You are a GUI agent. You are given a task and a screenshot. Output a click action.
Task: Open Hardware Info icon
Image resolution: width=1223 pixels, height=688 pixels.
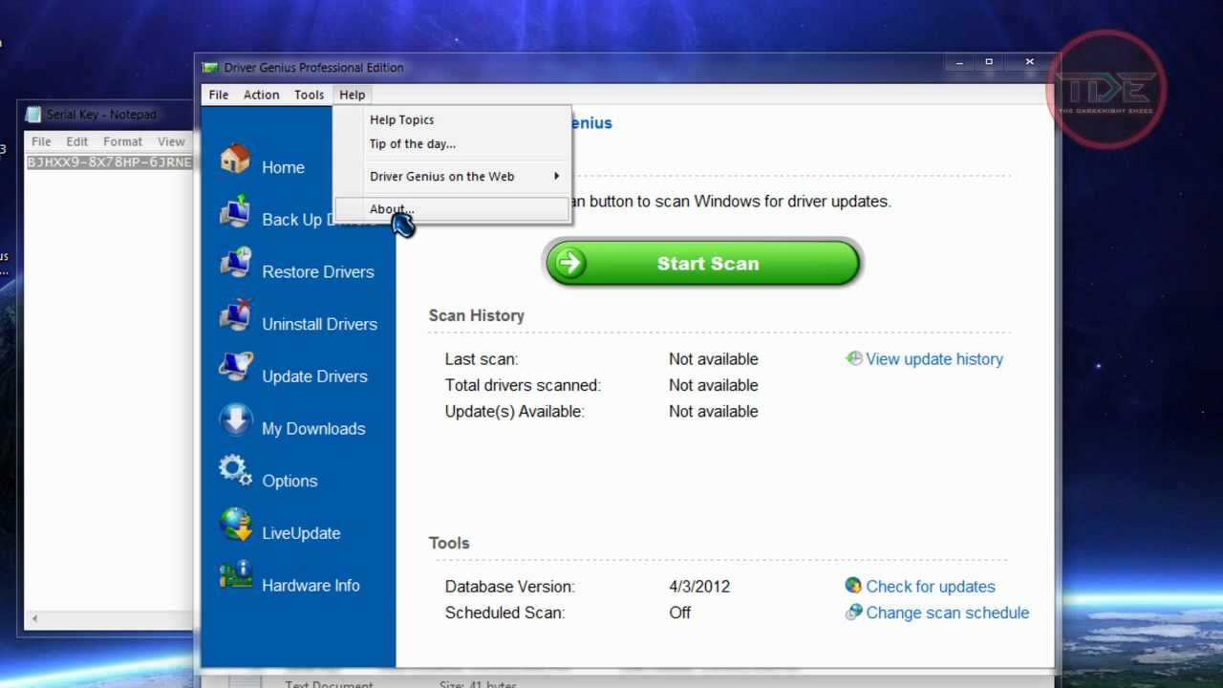[235, 576]
